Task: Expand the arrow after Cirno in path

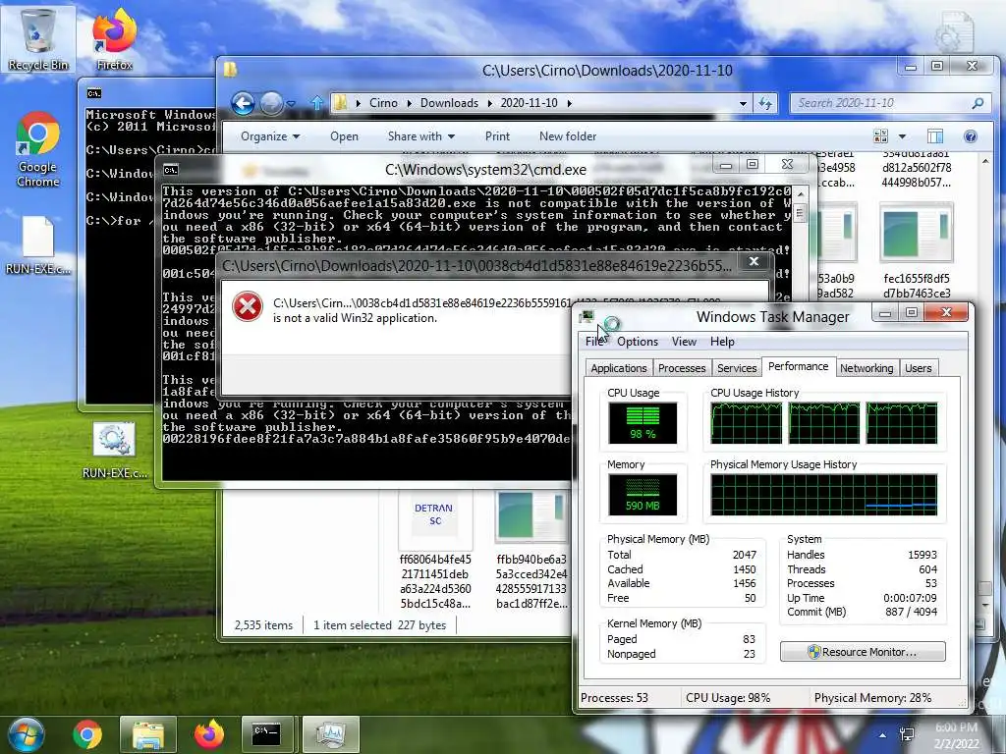Action: point(409,103)
